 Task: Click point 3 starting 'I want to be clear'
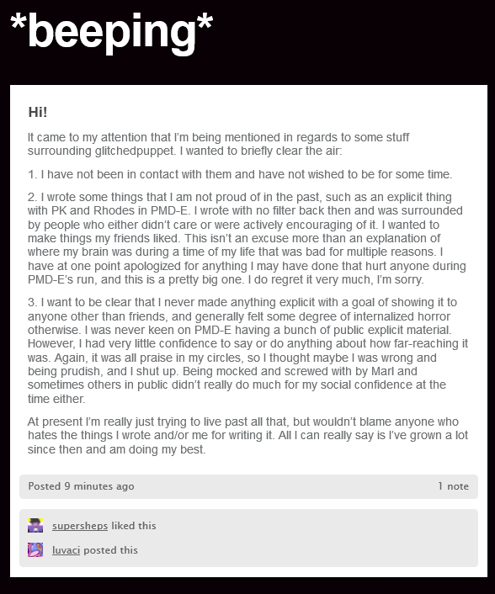247,350
